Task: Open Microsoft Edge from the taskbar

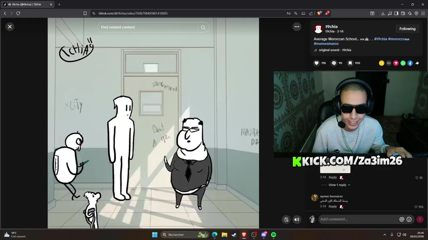Action: 215,235
